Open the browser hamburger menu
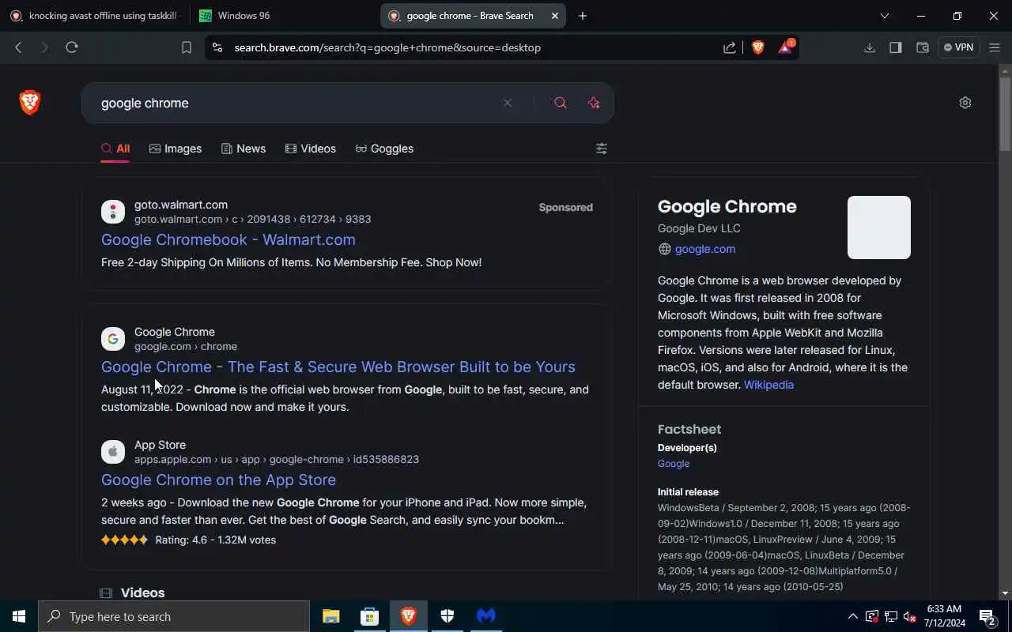The height and width of the screenshot is (632, 1012). coord(995,47)
